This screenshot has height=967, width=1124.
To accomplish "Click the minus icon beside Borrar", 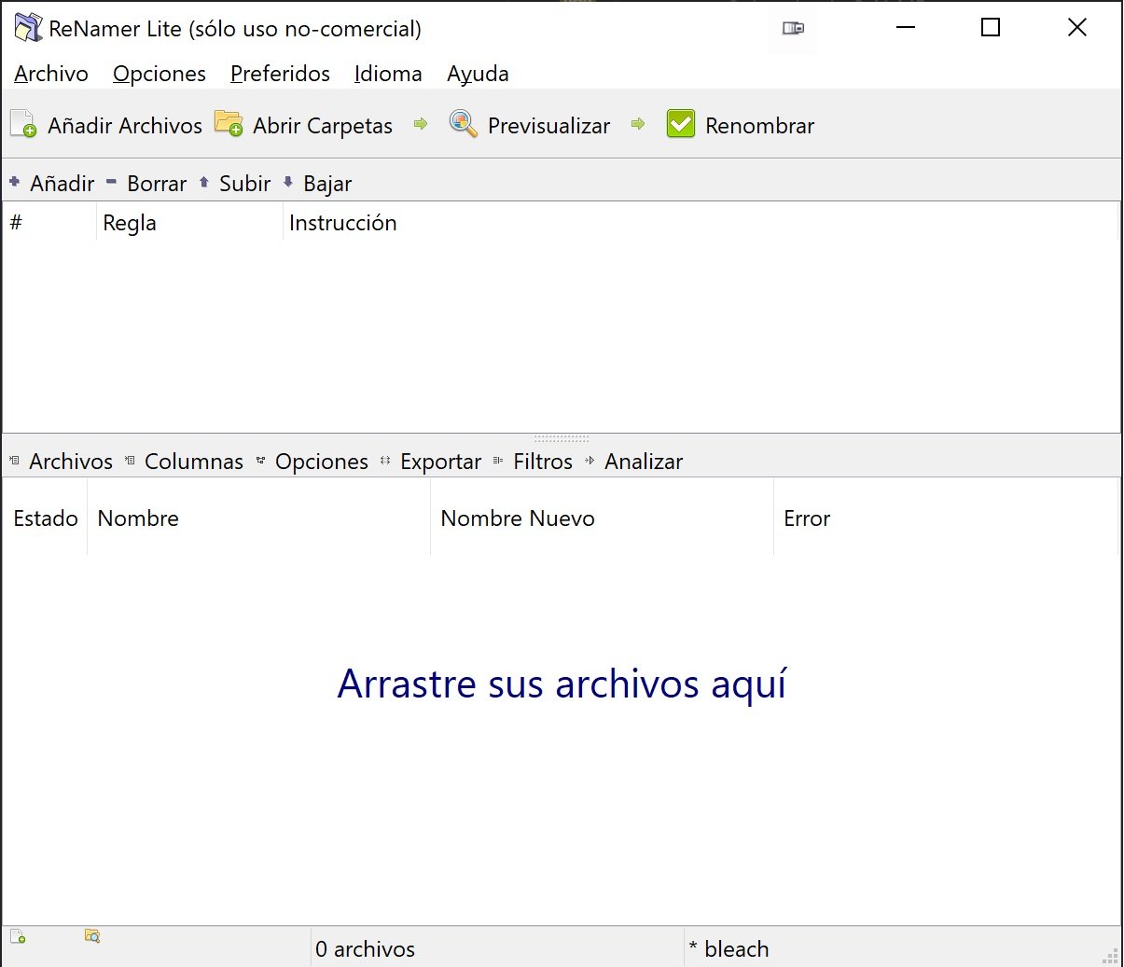I will pyautogui.click(x=111, y=182).
